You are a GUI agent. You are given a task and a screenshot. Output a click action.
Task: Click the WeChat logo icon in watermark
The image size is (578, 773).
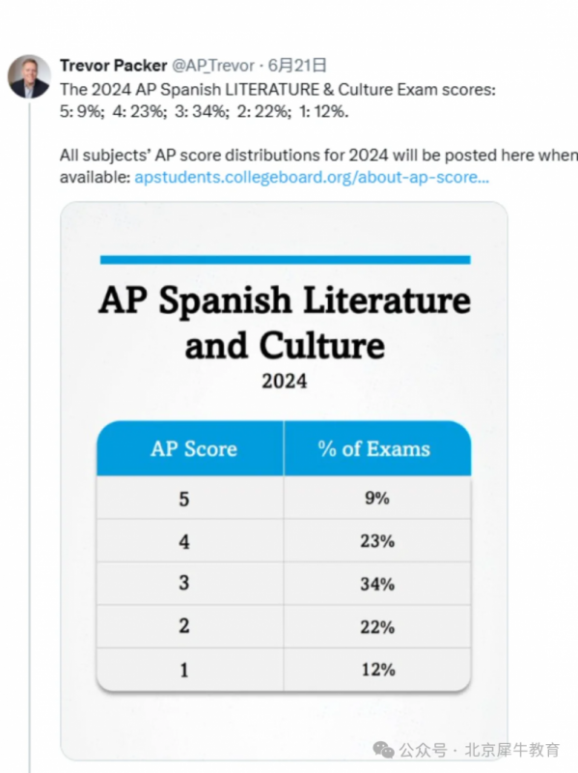click(x=383, y=750)
